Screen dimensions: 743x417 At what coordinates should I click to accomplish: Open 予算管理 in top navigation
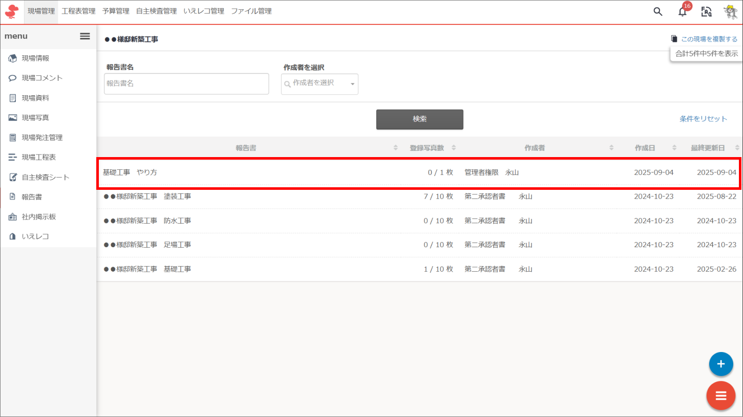pyautogui.click(x=116, y=11)
